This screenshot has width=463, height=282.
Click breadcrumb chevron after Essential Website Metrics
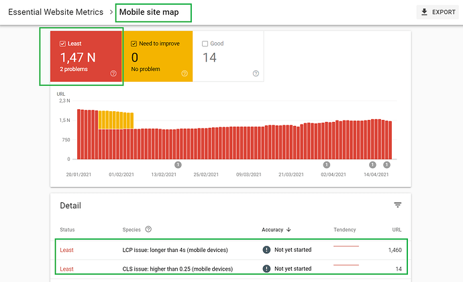click(x=111, y=12)
